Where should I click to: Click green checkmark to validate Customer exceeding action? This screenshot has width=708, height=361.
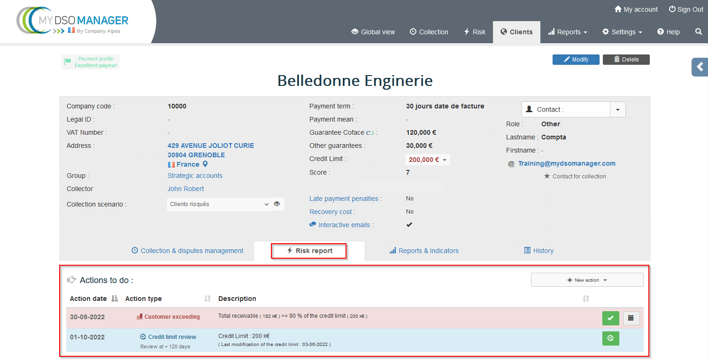(x=610, y=318)
